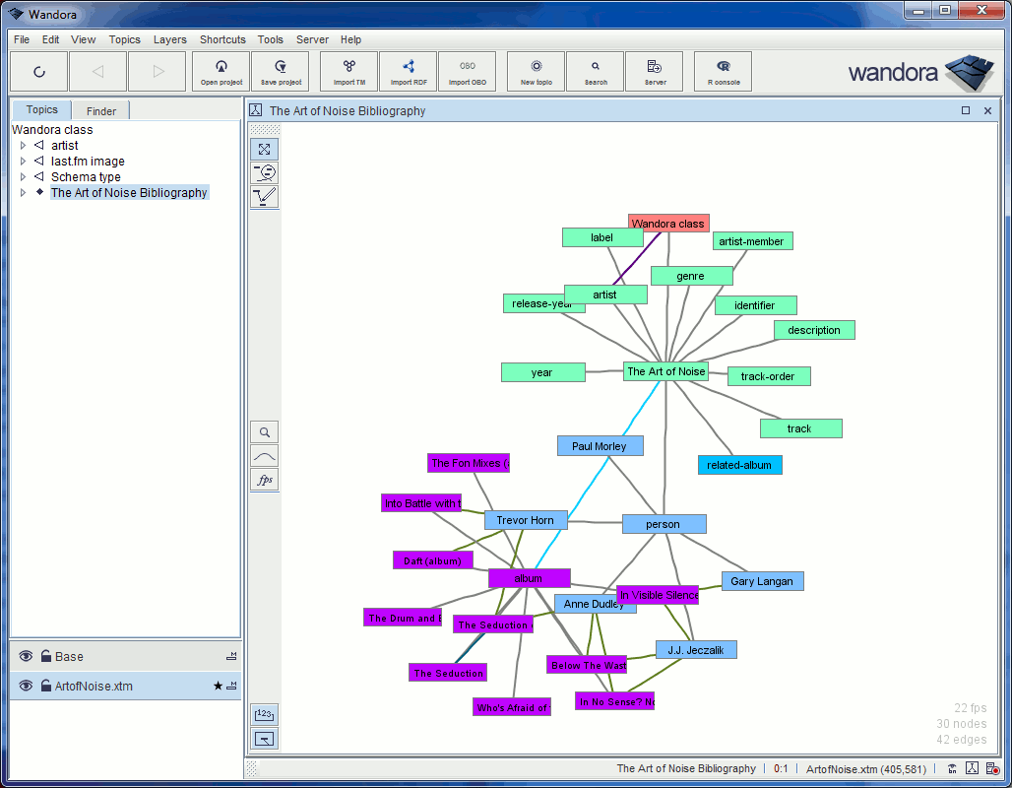Switch to the Finder tab
This screenshot has height=788, width=1012.
[99, 110]
